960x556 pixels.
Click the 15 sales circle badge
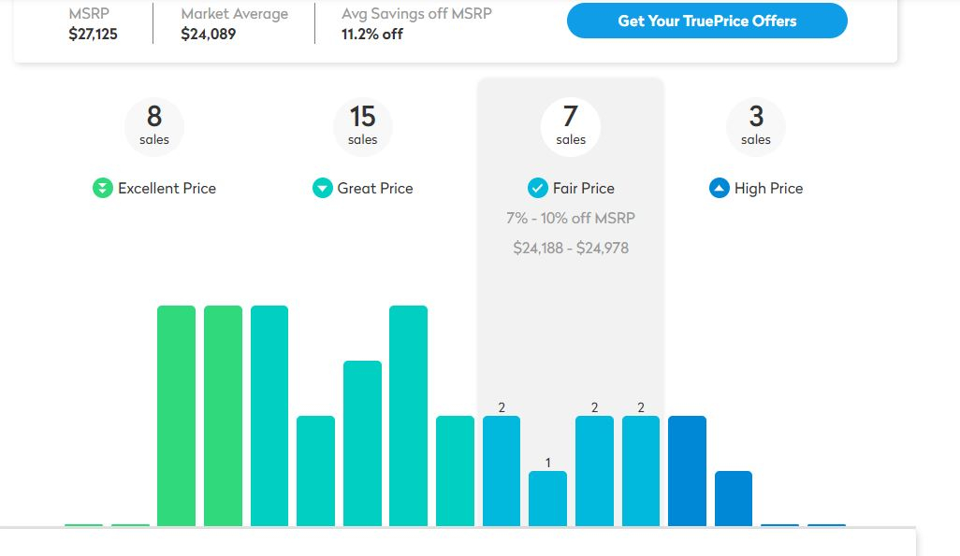(362, 126)
